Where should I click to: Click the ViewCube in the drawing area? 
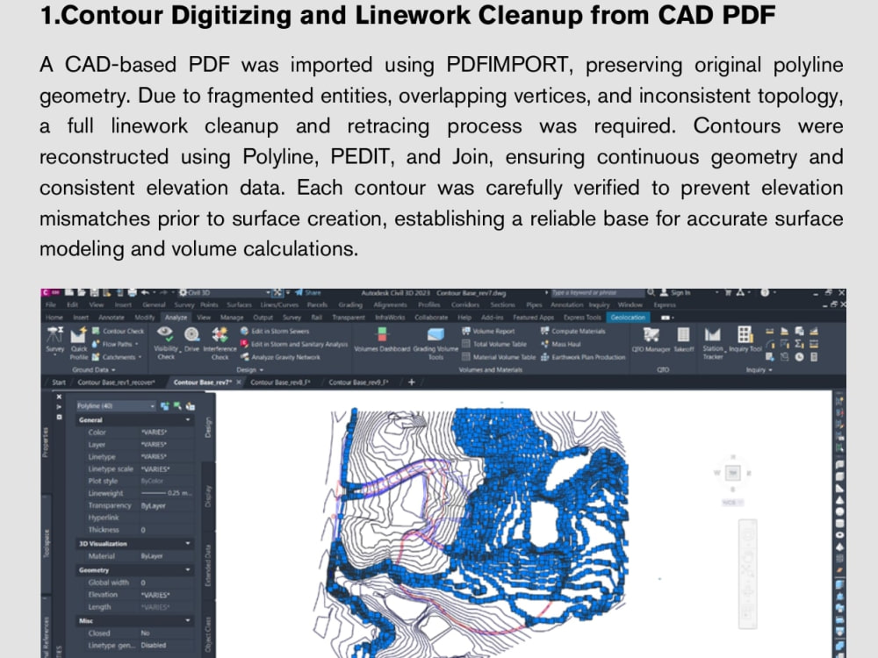click(733, 473)
